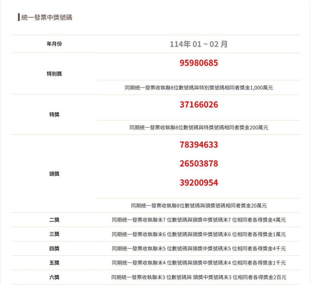Select the 特獎 row label
This screenshot has height=285, width=311.
point(54,114)
